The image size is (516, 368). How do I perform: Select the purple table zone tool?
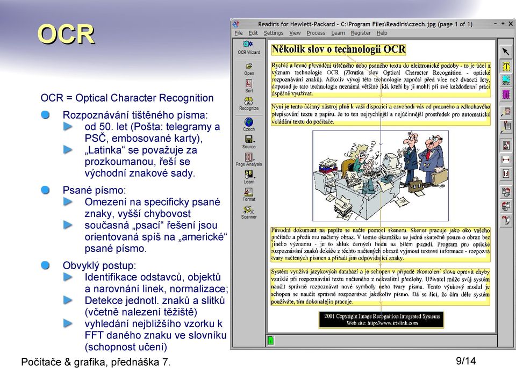click(506, 95)
